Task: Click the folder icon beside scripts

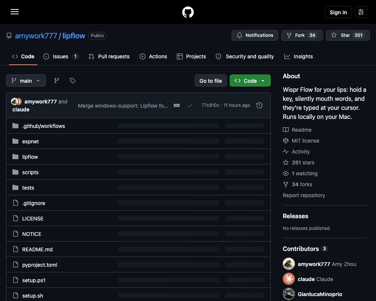Action: click(x=15, y=172)
